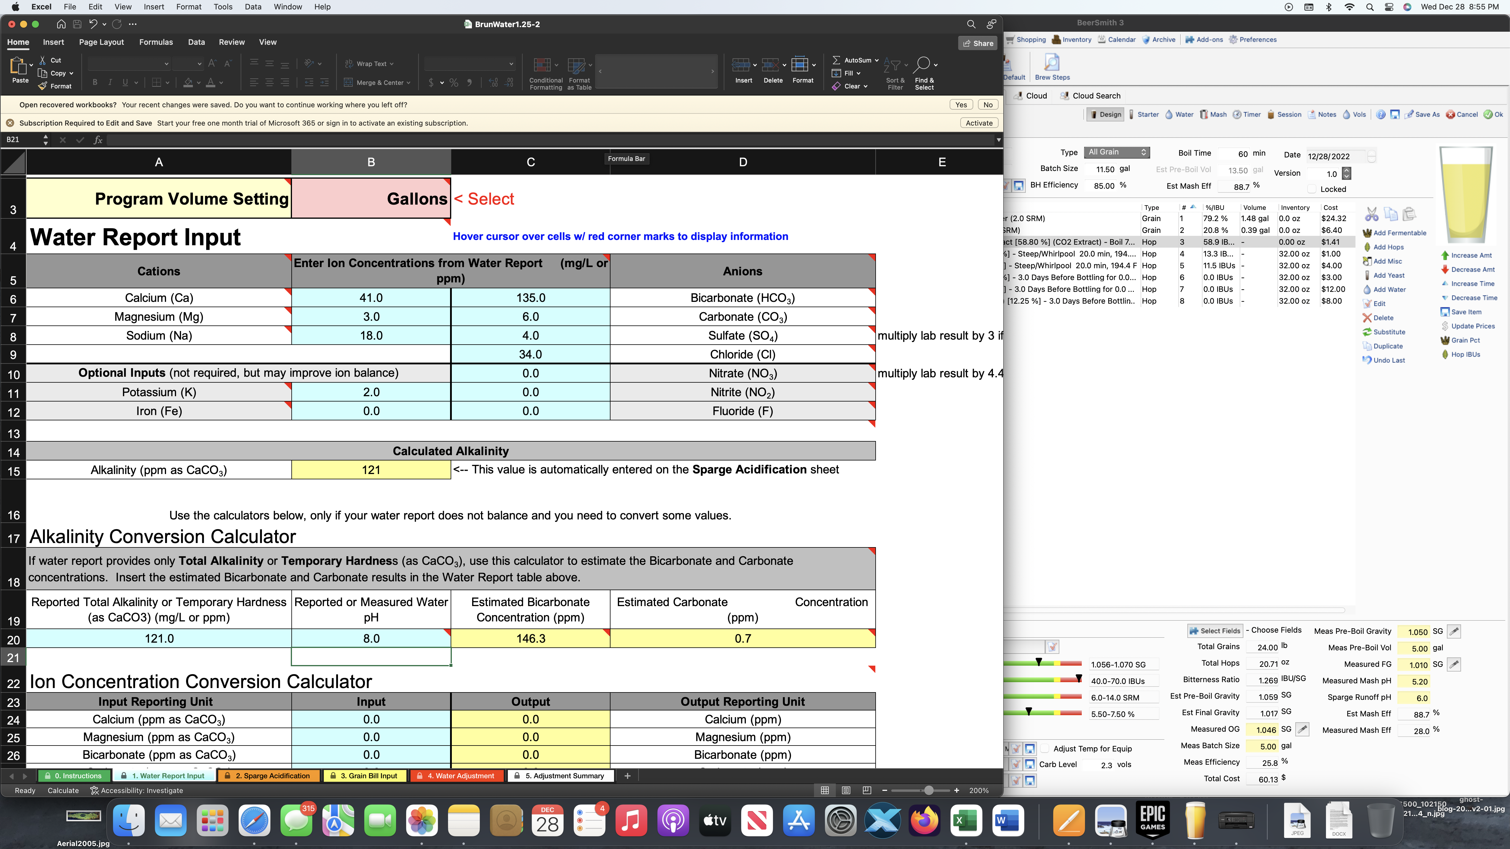Click Format as Table icon
The image size is (1510, 849).
click(x=577, y=65)
